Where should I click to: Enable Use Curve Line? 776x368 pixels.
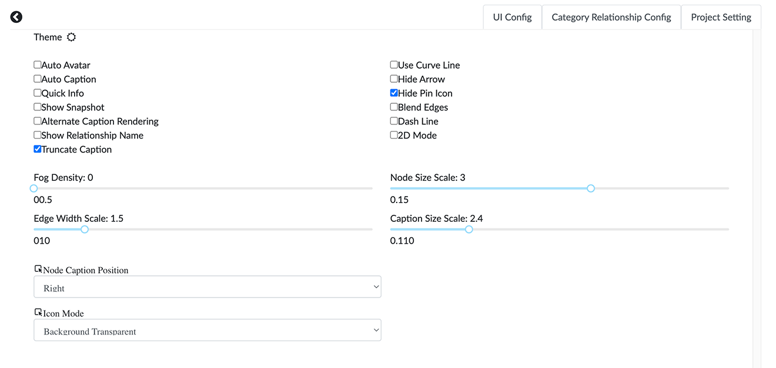tap(393, 65)
